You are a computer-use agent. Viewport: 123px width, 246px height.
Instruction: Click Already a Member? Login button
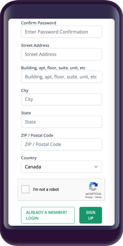48,215
